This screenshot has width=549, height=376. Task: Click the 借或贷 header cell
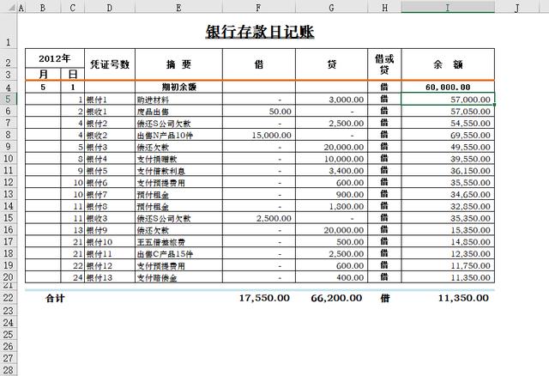tap(384, 64)
